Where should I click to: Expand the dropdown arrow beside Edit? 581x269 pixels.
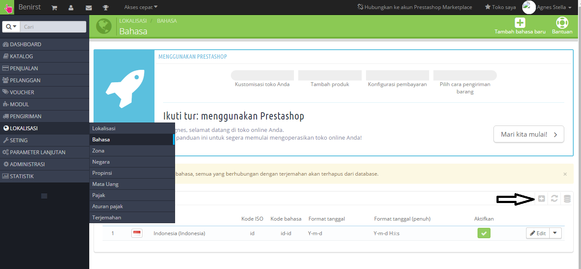tap(555, 233)
